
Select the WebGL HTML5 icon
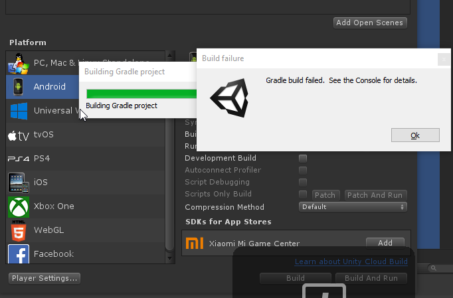tap(19, 230)
